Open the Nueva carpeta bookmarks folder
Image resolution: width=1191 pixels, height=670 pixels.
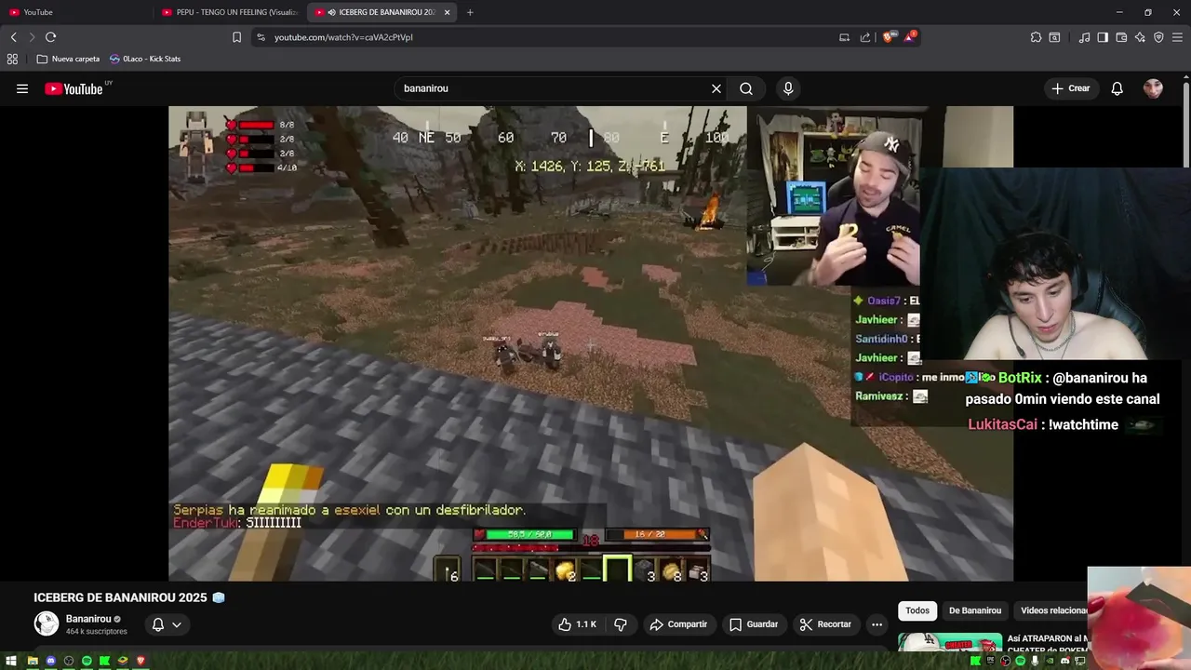[x=68, y=59]
